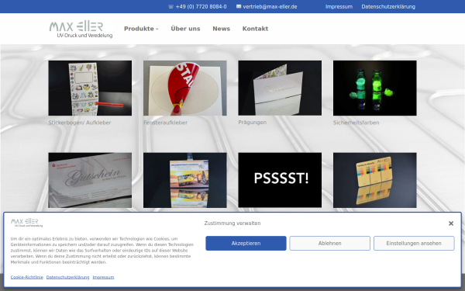The width and height of the screenshot is (465, 291).
Task: Open the Gutschein voucher thumbnail
Action: pyautogui.click(x=90, y=180)
